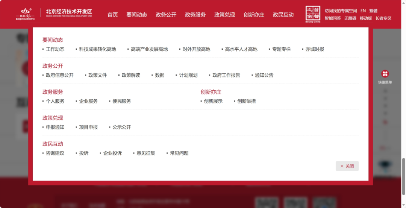
Task: Open 科技成果转化高地 link
Action: [97, 49]
